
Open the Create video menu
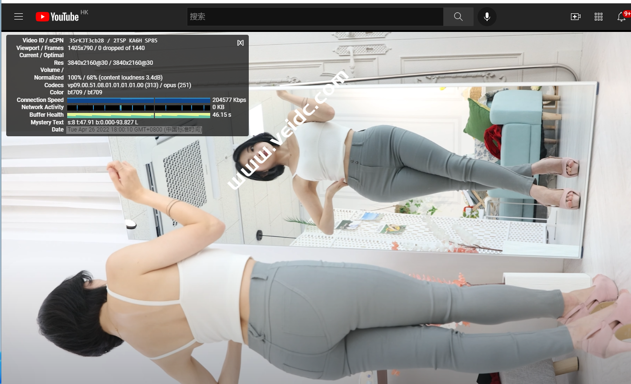click(x=575, y=17)
